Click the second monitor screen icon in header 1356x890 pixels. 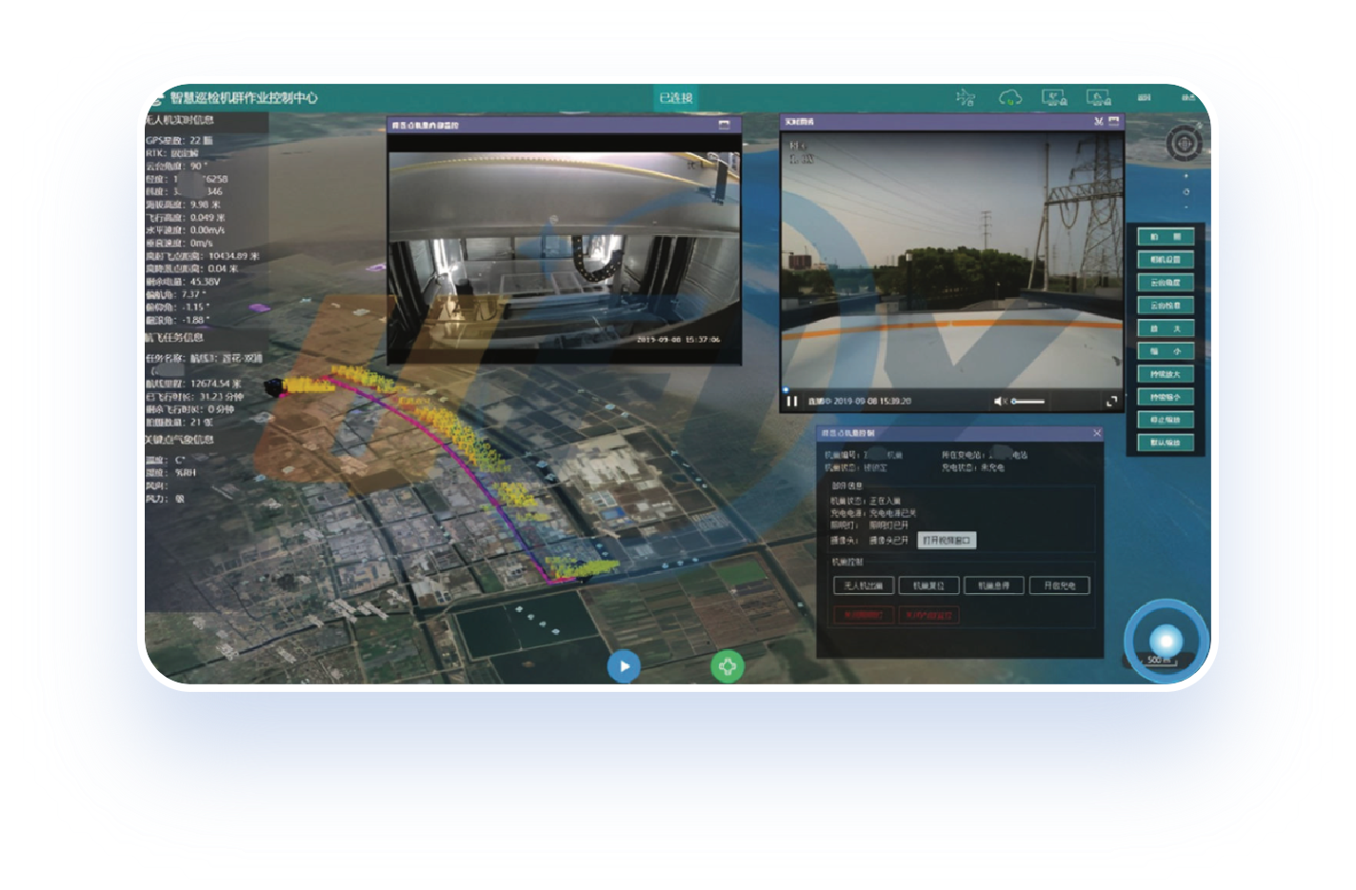(x=1098, y=97)
